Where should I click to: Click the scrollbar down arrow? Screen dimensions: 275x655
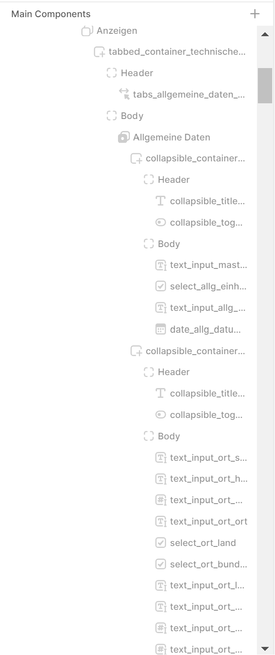point(265,648)
